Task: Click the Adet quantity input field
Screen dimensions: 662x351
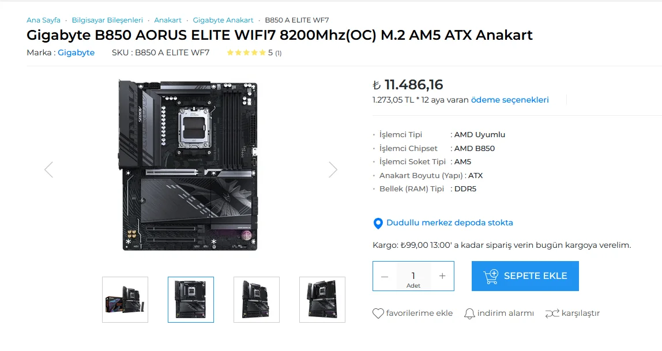Action: click(413, 276)
